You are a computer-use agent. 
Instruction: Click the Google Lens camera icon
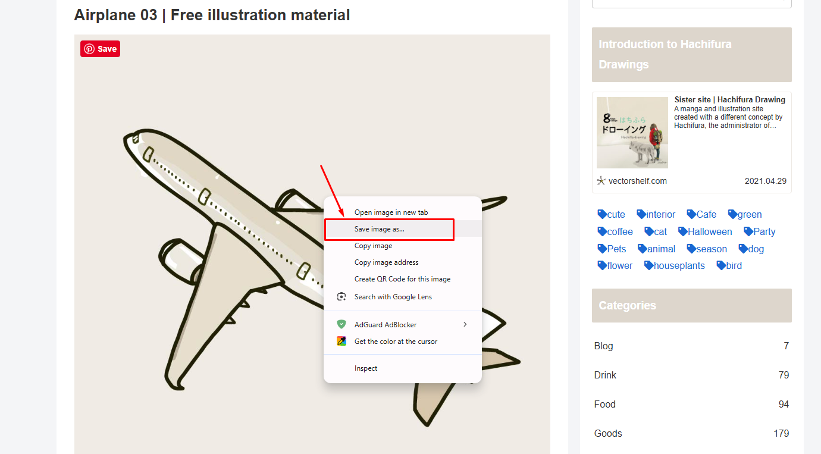pyautogui.click(x=341, y=296)
